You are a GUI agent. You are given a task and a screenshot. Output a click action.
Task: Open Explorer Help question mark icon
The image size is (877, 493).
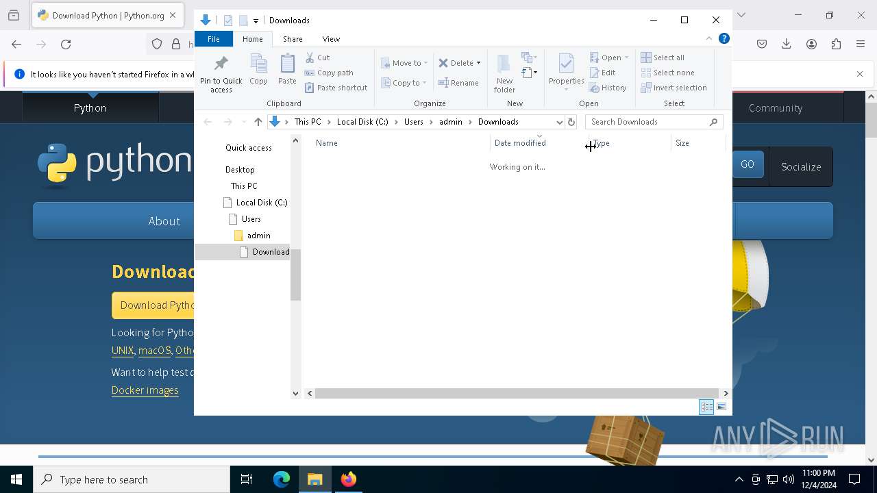(x=724, y=38)
